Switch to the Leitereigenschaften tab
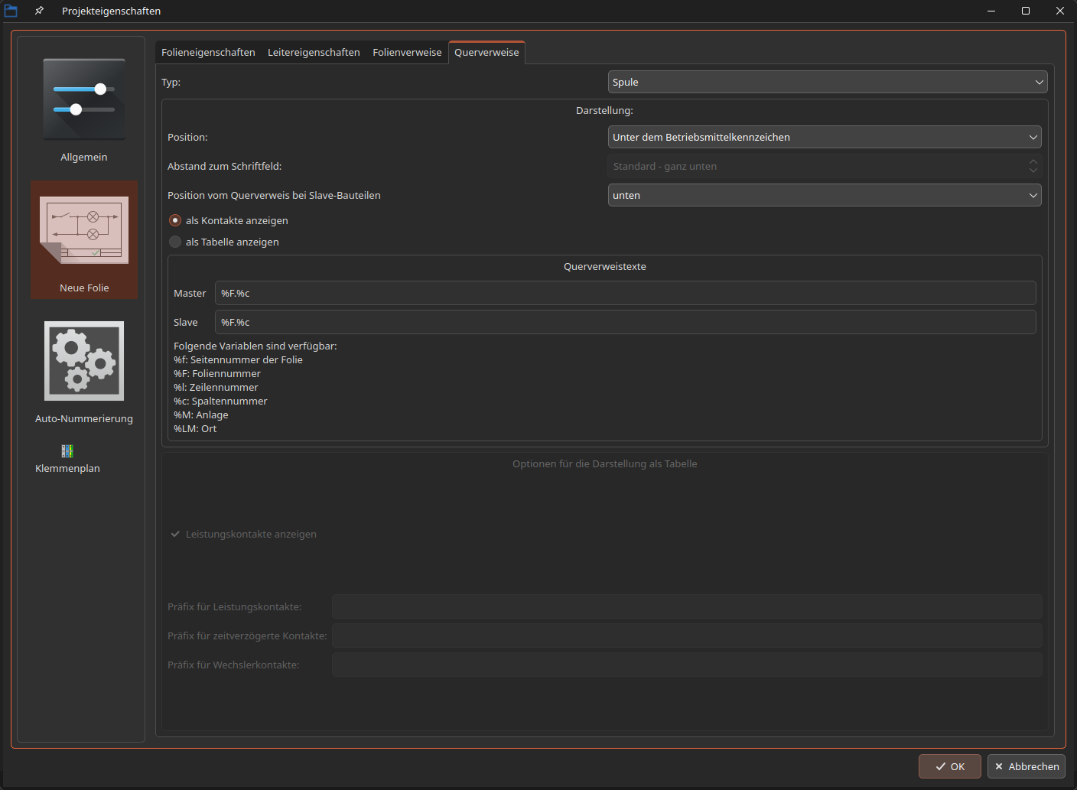This screenshot has width=1077, height=790. coord(314,52)
